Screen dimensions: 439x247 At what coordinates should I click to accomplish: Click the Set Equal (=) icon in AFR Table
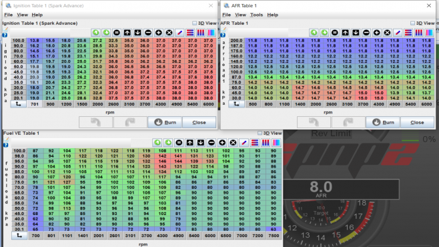(x=335, y=33)
